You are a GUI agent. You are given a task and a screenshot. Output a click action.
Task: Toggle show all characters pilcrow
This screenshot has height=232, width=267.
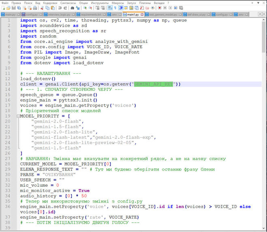tap(115, 8)
